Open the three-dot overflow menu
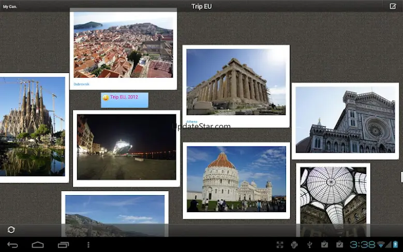 point(88,245)
